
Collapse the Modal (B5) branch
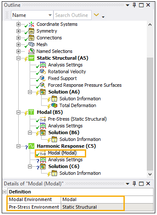click(18, 112)
